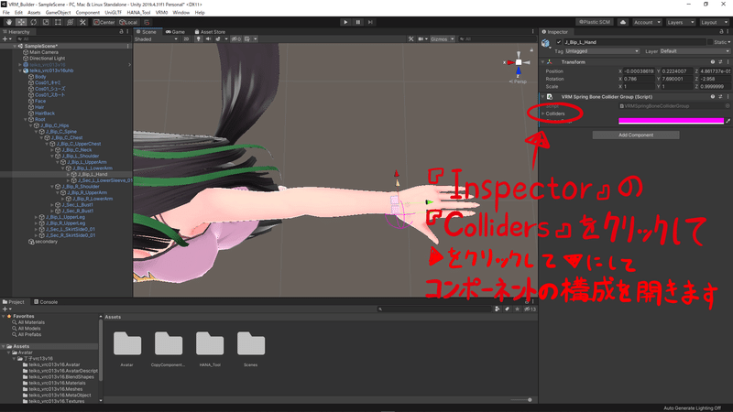Select the Hand tool in toolbar
The image size is (733, 412).
tap(9, 22)
